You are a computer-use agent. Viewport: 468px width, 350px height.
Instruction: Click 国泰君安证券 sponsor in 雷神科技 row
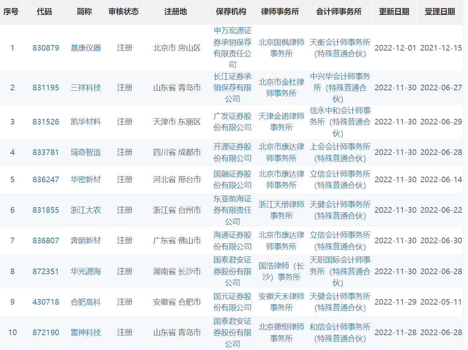tap(232, 332)
